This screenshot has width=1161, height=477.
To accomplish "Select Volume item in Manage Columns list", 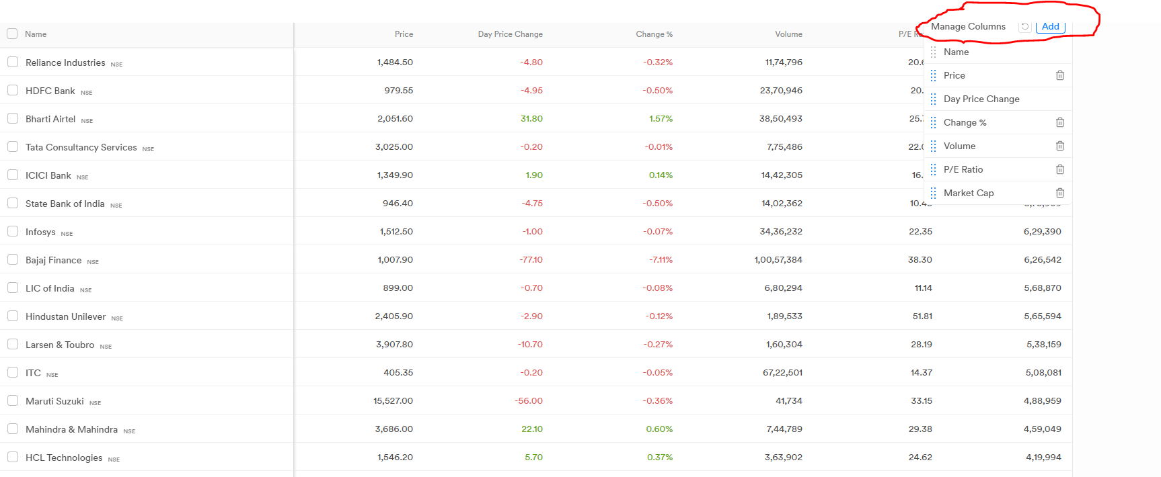I will coord(959,146).
